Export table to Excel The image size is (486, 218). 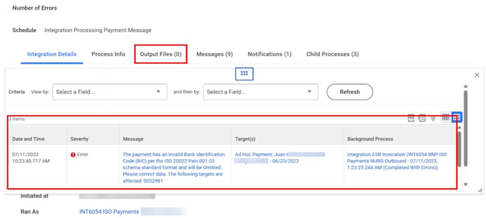(x=422, y=118)
